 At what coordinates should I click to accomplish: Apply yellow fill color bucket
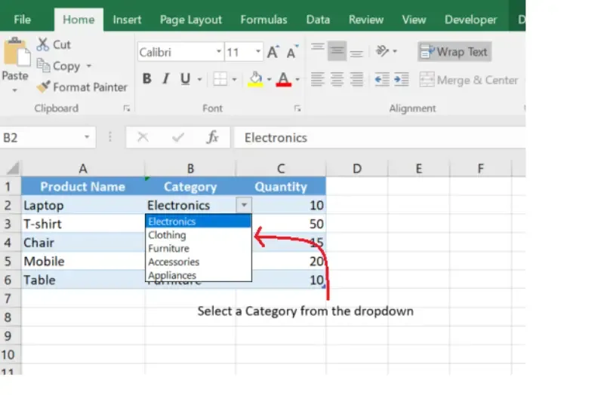(255, 79)
